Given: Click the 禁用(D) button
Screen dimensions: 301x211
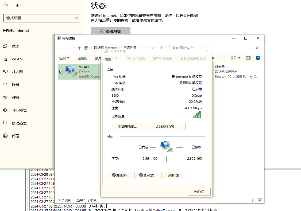Looking at the screenshot, I should pos(147,175).
